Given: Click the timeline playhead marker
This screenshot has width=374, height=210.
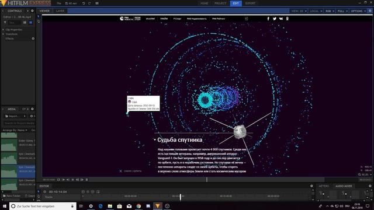Looking at the screenshot, I should [x=181, y=197].
